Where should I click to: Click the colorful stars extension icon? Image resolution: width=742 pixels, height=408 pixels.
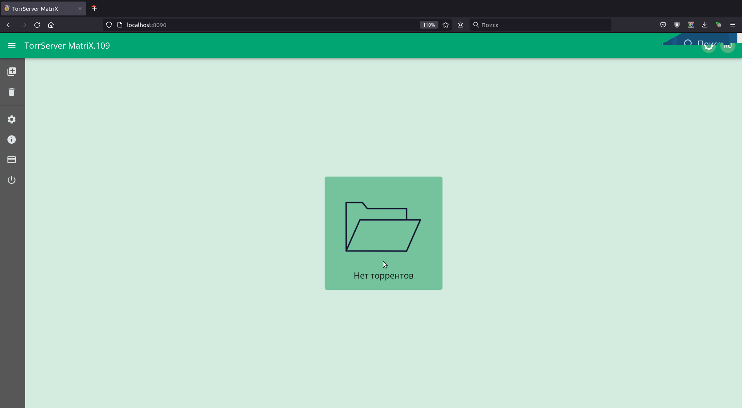691,25
